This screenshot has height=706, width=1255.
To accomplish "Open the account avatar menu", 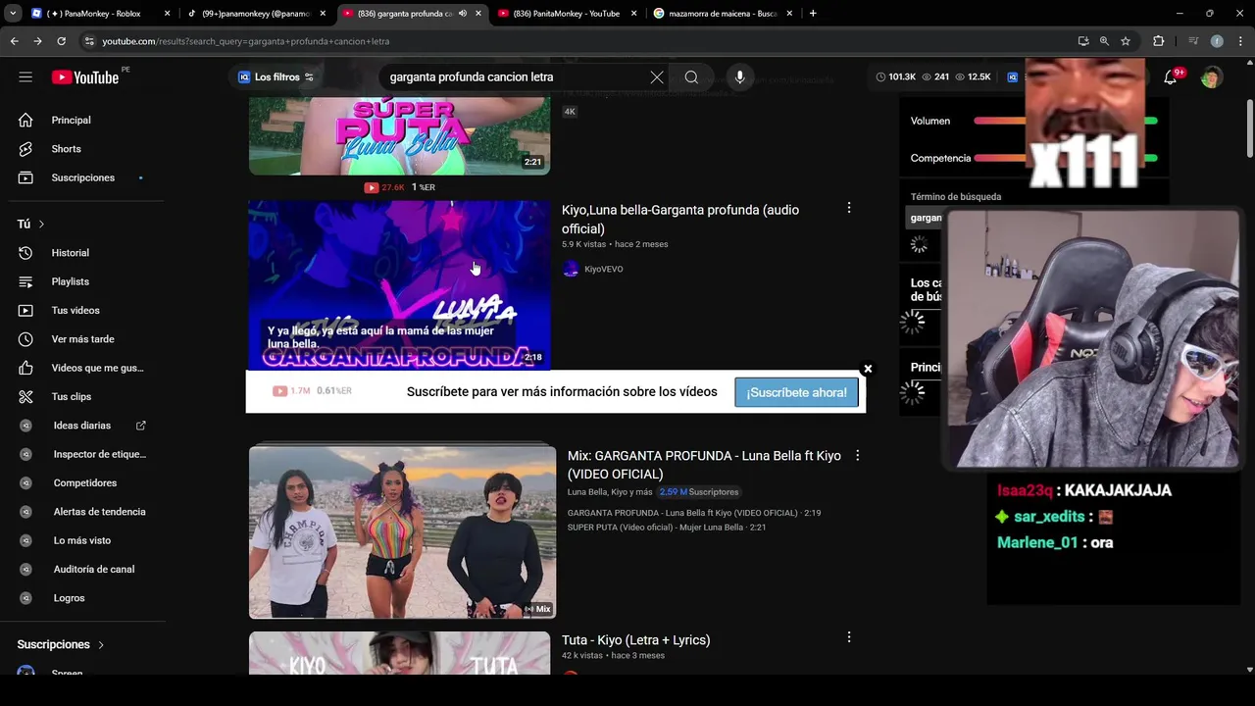I will 1212,77.
